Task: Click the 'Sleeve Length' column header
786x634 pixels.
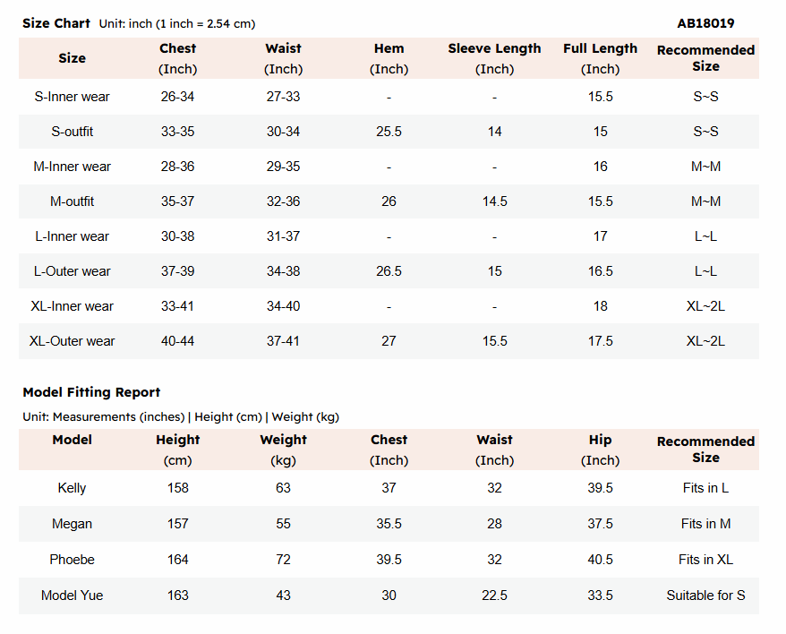Action: click(x=494, y=49)
